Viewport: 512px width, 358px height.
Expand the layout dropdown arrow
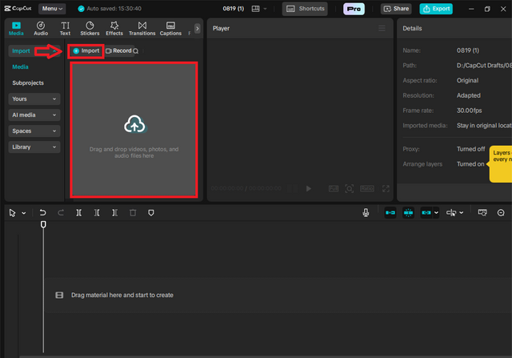pyautogui.click(x=265, y=9)
